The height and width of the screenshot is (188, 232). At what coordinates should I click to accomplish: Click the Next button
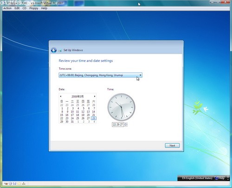click(x=172, y=146)
